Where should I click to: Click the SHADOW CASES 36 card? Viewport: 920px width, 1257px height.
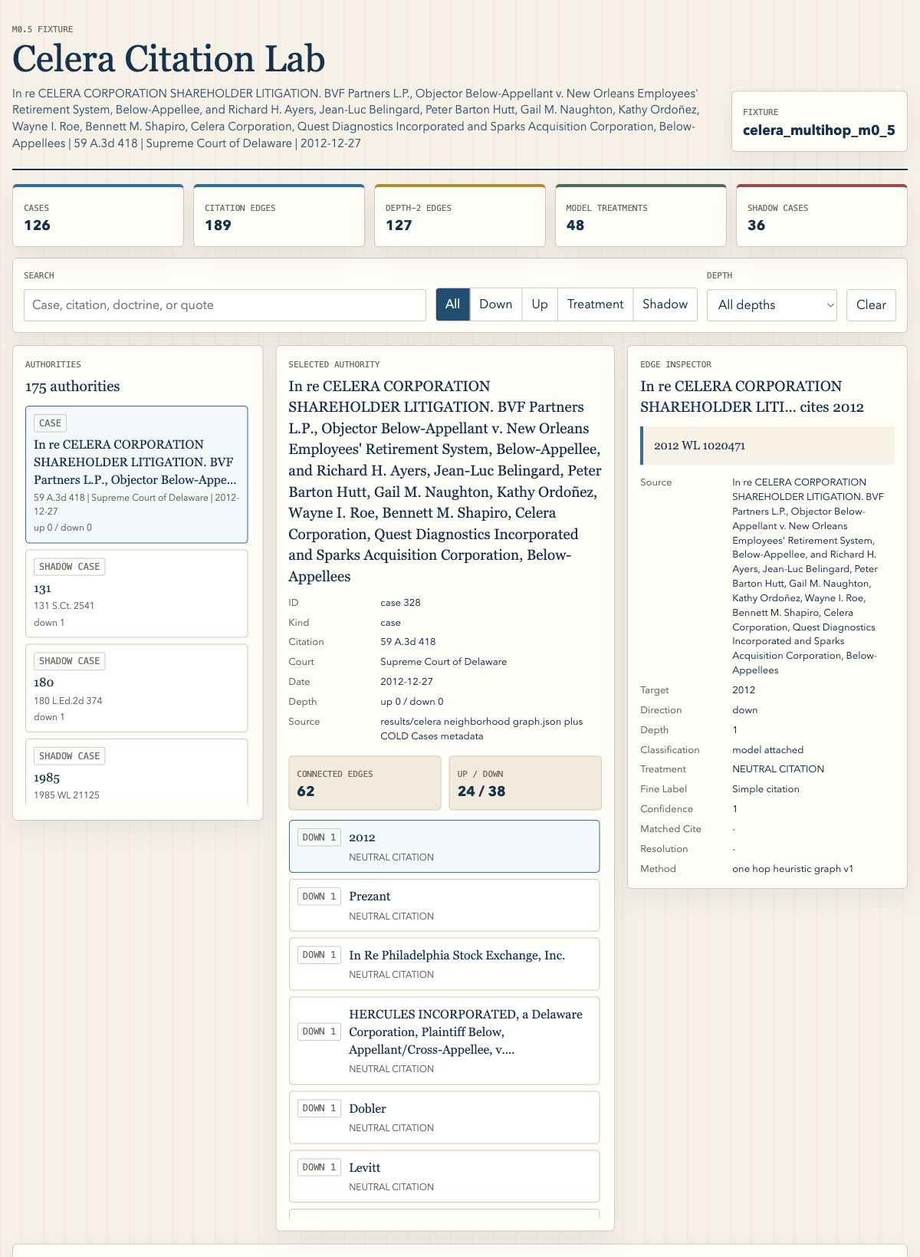[822, 216]
